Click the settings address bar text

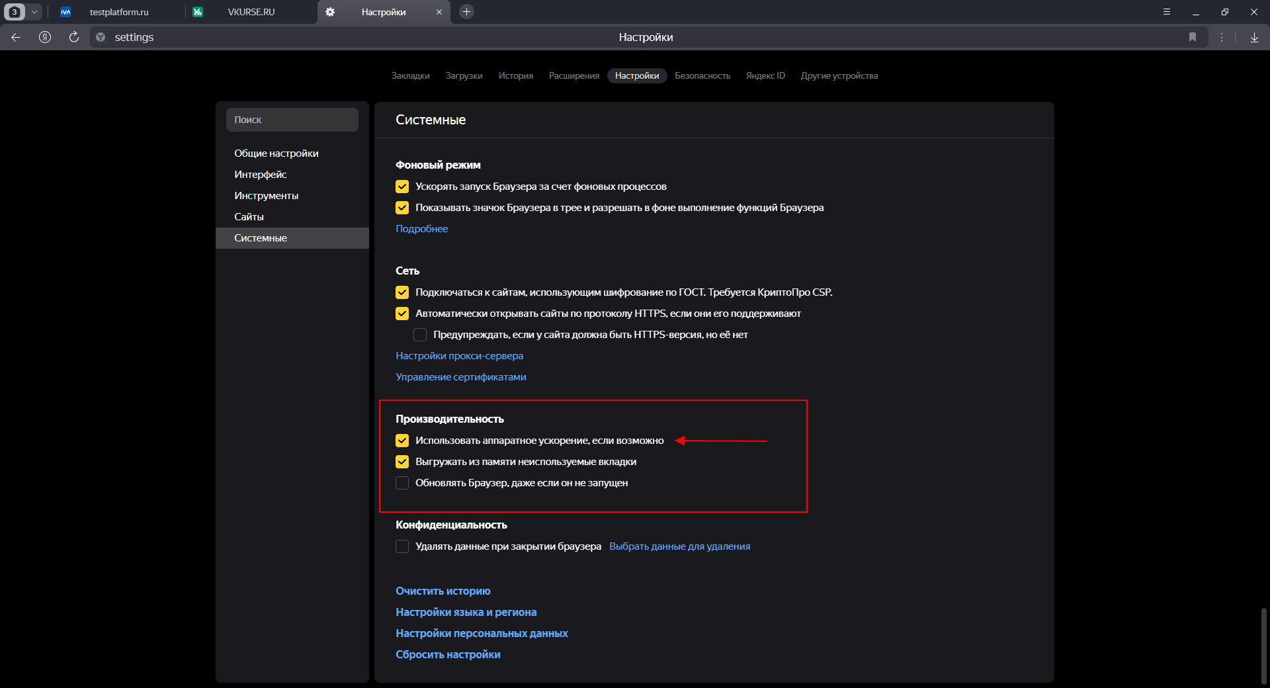134,37
